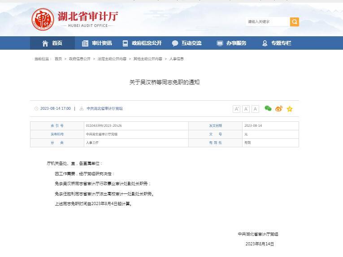Go to 首页 in breadcrumb
343x257 pixels.
pyautogui.click(x=58, y=59)
